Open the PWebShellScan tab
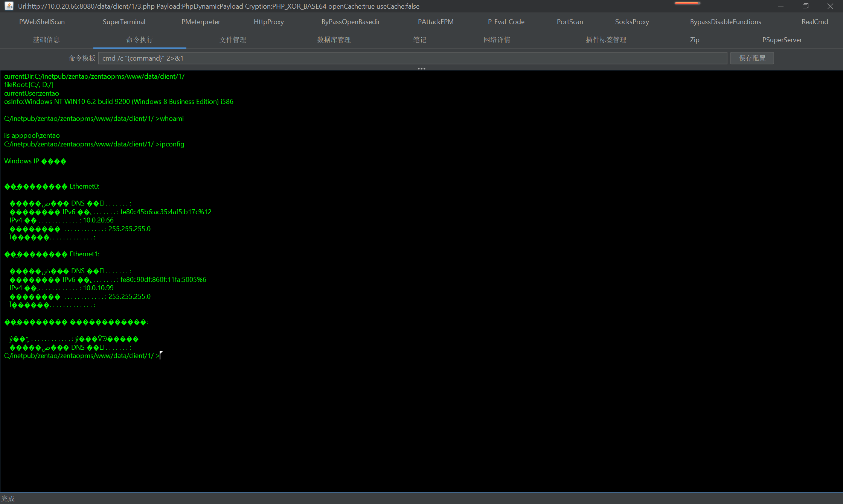The width and height of the screenshot is (843, 504). pyautogui.click(x=42, y=22)
